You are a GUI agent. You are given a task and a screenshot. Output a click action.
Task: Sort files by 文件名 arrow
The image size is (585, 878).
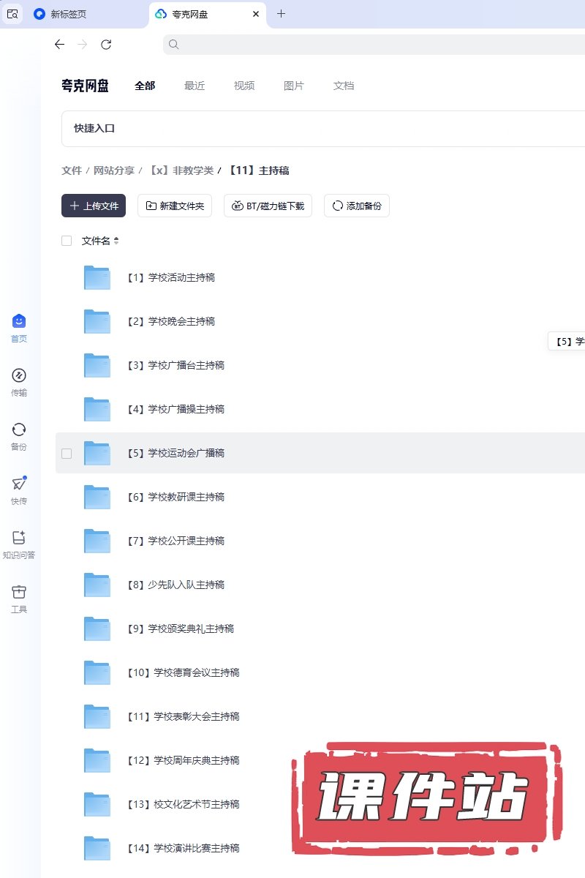116,241
